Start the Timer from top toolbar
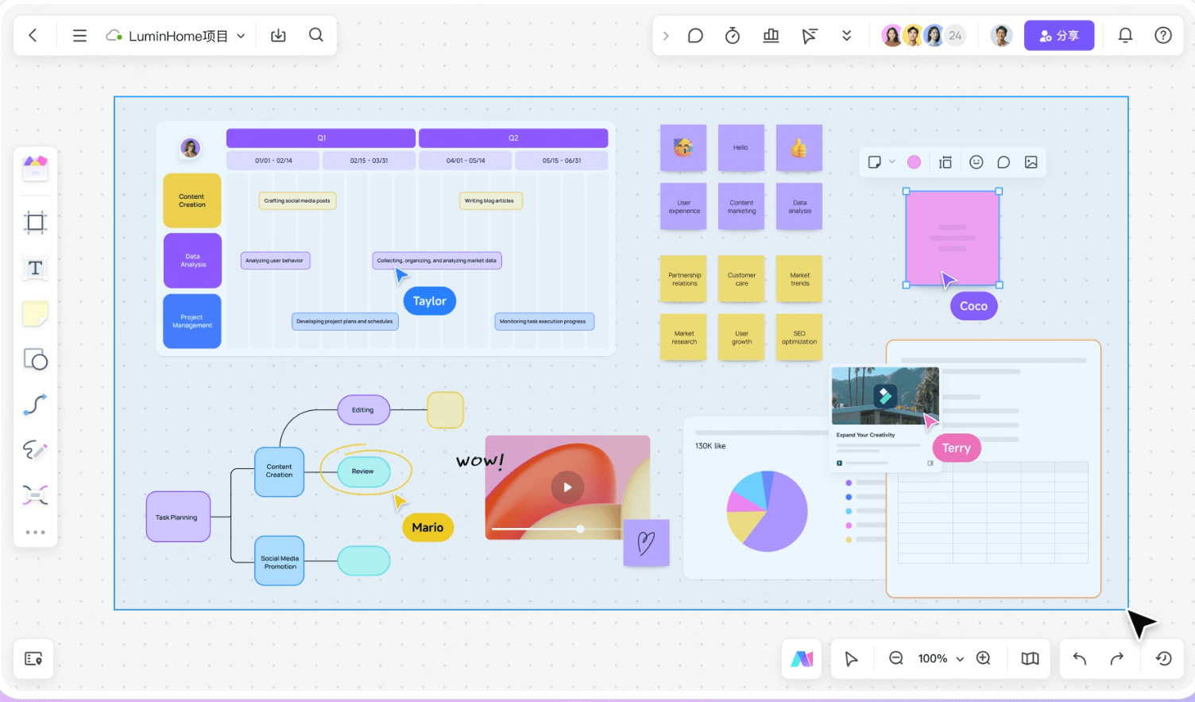 pos(733,36)
